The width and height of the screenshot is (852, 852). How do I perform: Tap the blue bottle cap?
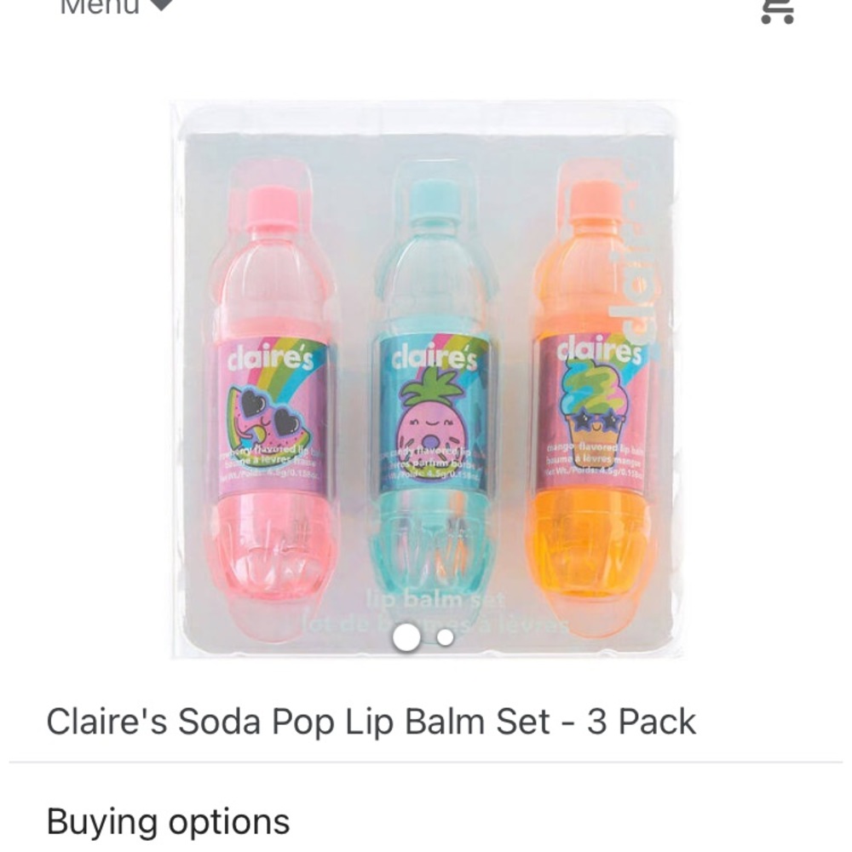coord(434,201)
